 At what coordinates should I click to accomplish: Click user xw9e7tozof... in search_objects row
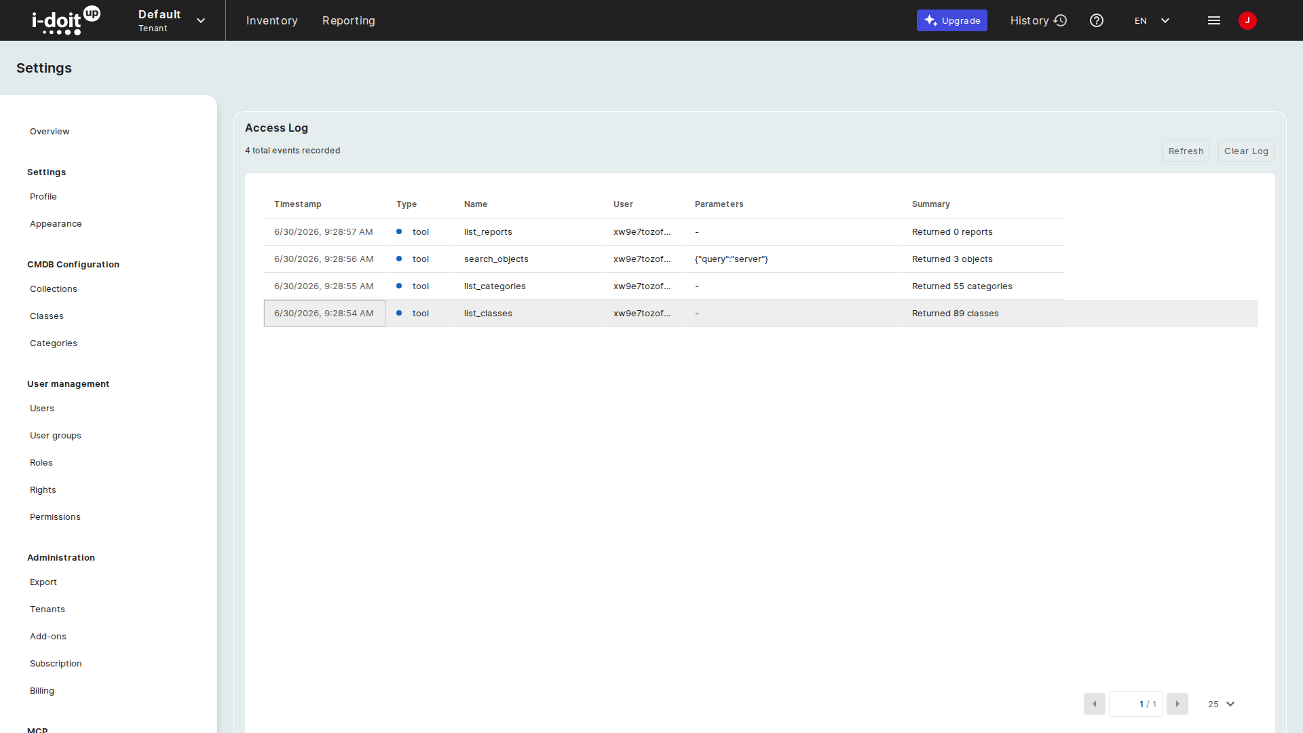pos(642,259)
